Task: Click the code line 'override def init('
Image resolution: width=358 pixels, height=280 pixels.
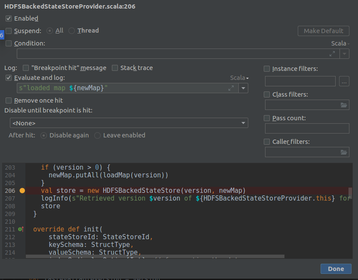Action: coord(68,229)
